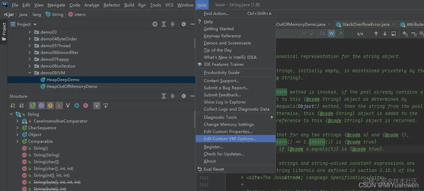The height and width of the screenshot is (191, 424).
Task: Toggle whole words W in find bar
Action: click(332, 33)
